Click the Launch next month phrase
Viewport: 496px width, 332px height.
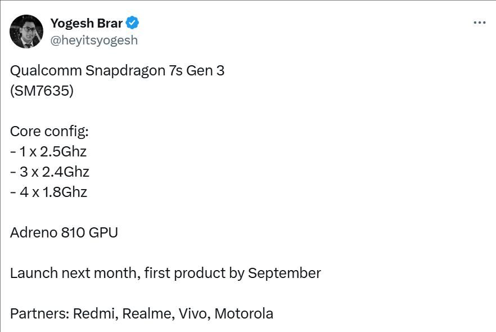pos(73,273)
